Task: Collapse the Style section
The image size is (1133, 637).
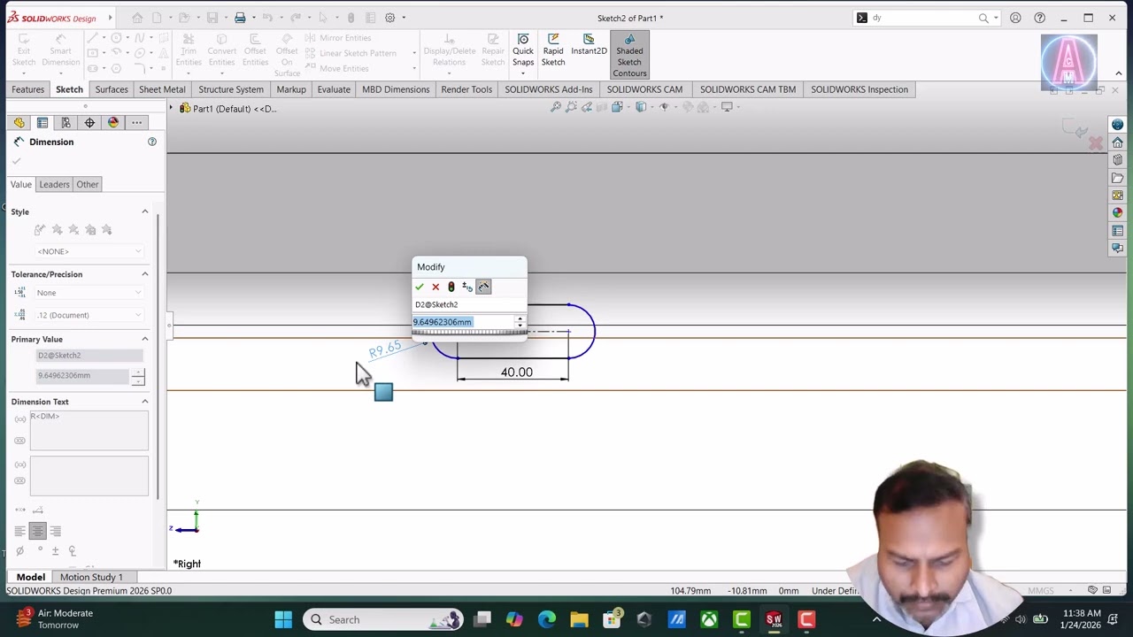Action: [145, 211]
